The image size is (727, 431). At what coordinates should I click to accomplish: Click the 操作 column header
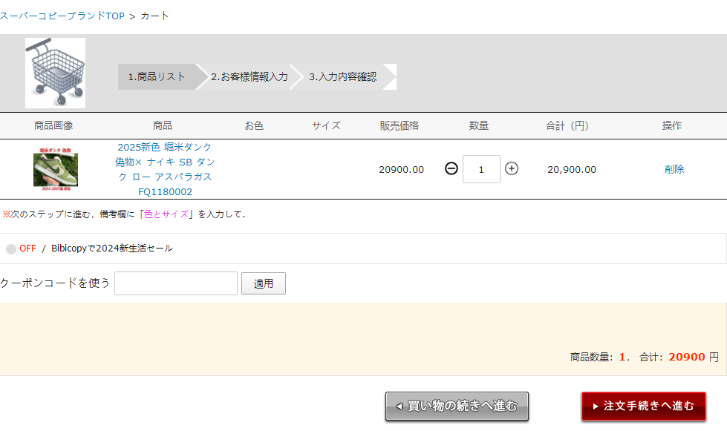672,125
